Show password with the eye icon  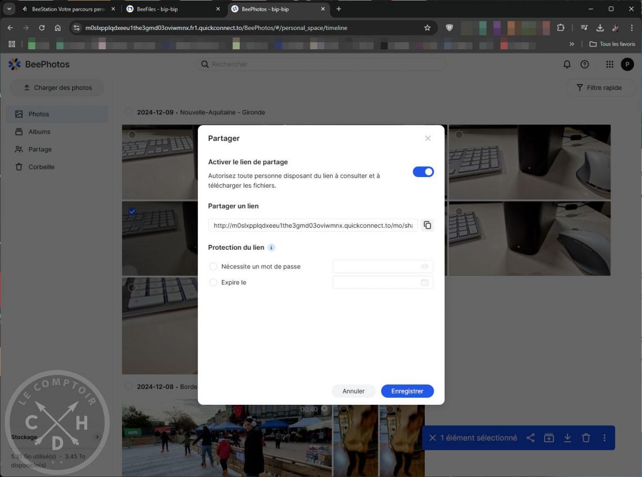point(425,266)
